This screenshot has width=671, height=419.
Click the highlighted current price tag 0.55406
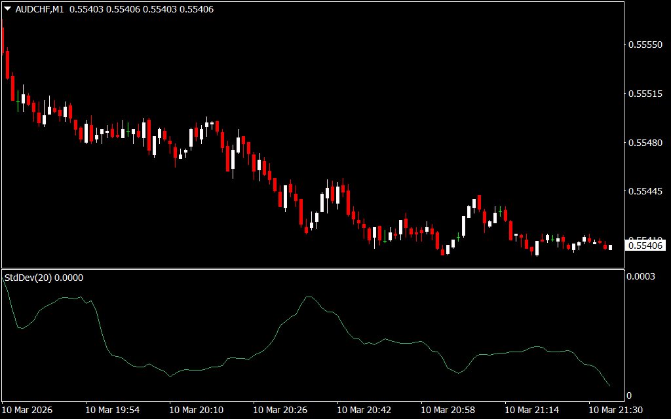645,246
